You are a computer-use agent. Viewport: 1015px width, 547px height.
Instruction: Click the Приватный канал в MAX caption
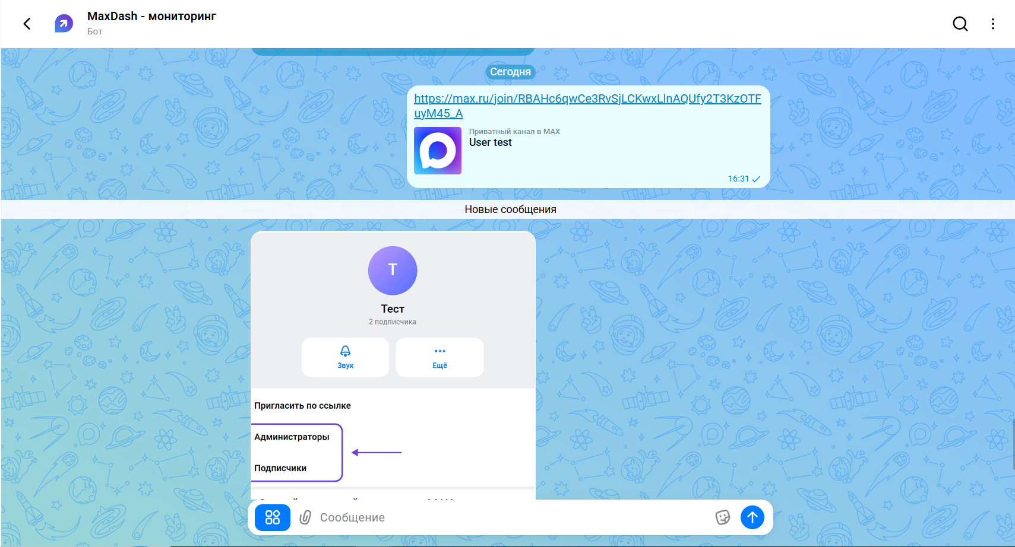point(514,132)
